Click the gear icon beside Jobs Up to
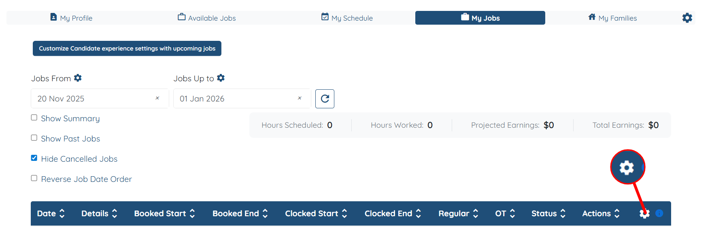Screen dimensions: 712x232 tap(221, 78)
